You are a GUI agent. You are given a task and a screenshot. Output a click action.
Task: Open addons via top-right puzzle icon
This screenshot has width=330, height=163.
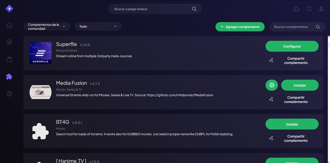coord(296,9)
